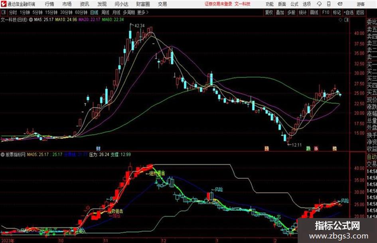Click the MA20: 22.17 value label
This screenshot has width=377, height=243.
coord(89,20)
